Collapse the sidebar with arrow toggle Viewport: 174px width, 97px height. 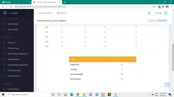pos(28,13)
